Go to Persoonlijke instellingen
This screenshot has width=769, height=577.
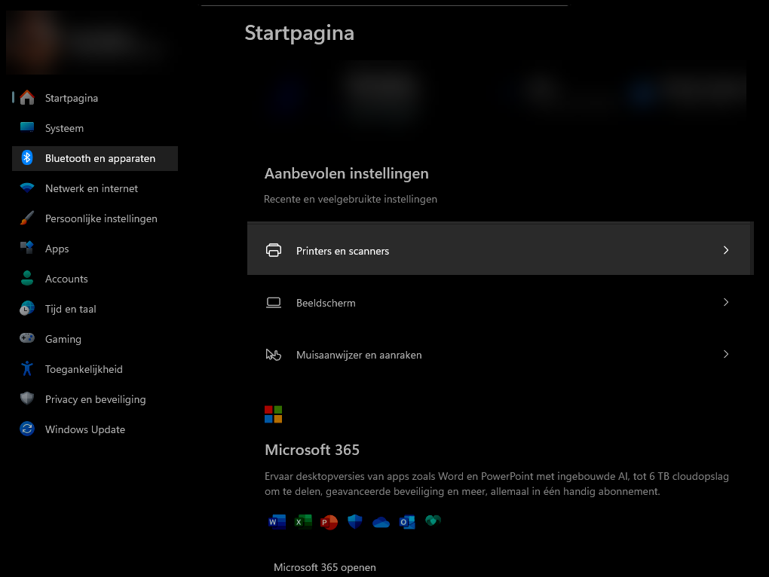click(101, 218)
